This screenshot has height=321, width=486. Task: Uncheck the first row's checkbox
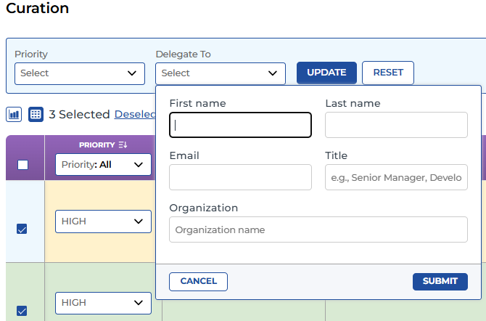pos(22,229)
